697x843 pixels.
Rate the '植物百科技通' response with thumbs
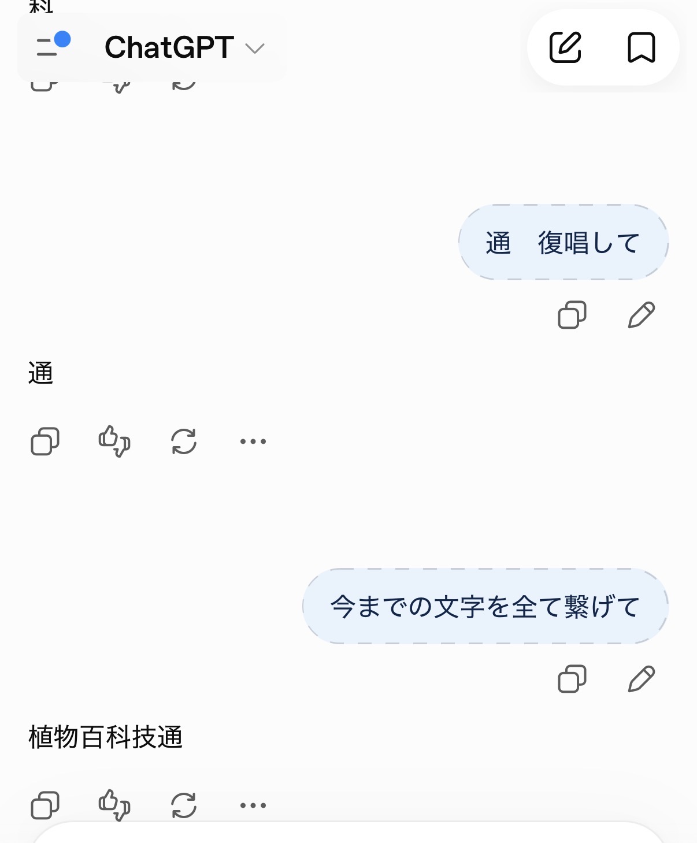pyautogui.click(x=114, y=805)
